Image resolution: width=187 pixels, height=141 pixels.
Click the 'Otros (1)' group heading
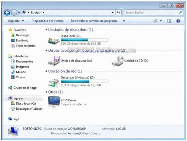tap(55, 92)
